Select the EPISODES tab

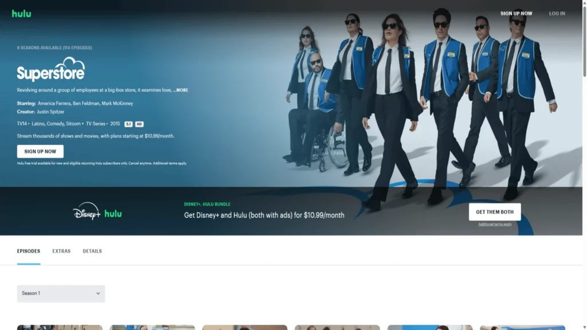(29, 251)
